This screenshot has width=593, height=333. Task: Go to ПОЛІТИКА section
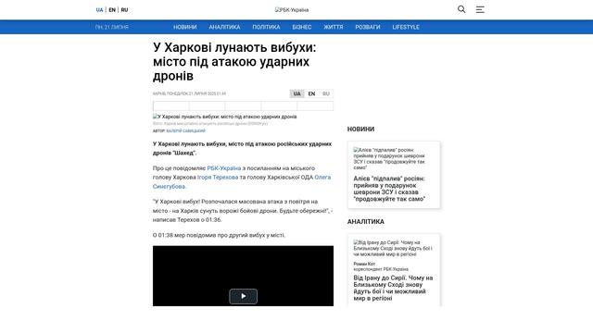266,27
